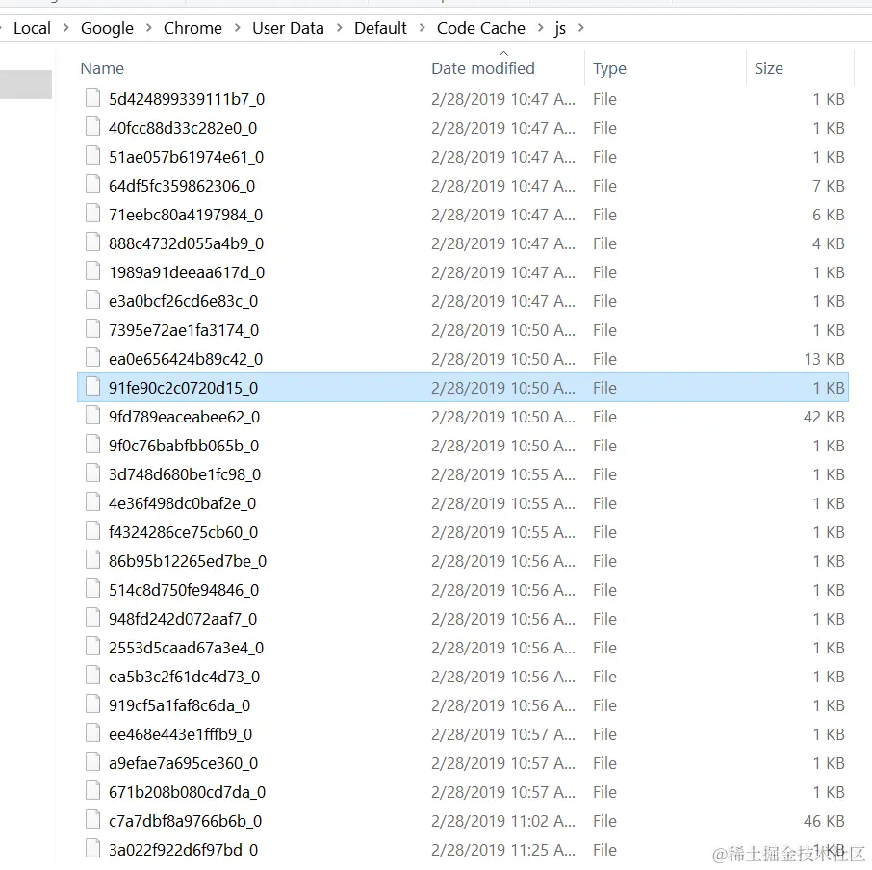Expand chevron after js breadcrumb
This screenshot has width=872, height=870.
click(x=581, y=28)
